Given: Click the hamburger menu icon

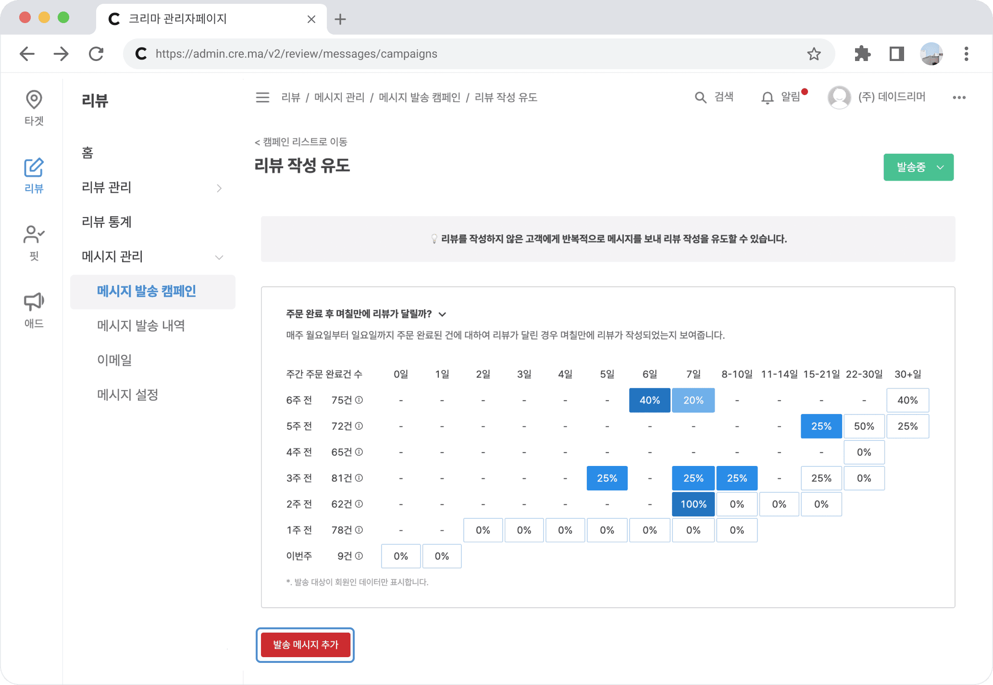Looking at the screenshot, I should (262, 98).
